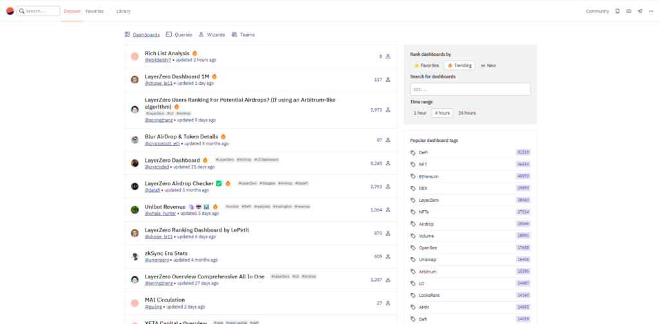Click the green avatar beside Unibot Revenue
Viewport: 659px width, 324px height.
point(135,210)
